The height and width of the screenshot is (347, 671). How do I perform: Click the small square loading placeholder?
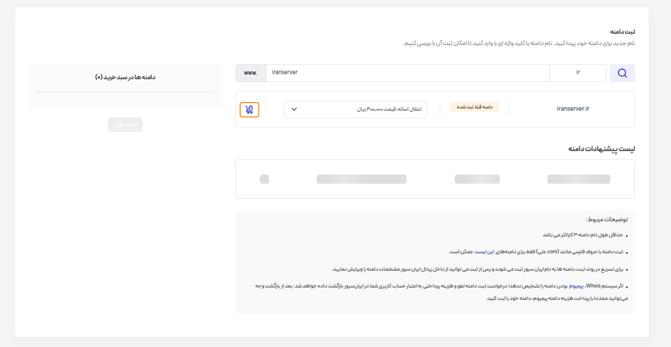click(265, 179)
